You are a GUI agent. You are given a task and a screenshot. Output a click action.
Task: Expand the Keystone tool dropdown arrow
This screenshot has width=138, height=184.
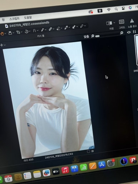(38, 30)
